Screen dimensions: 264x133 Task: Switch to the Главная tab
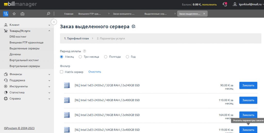pos(69,14)
